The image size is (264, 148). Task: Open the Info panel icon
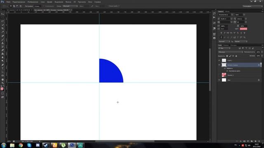pos(214,38)
